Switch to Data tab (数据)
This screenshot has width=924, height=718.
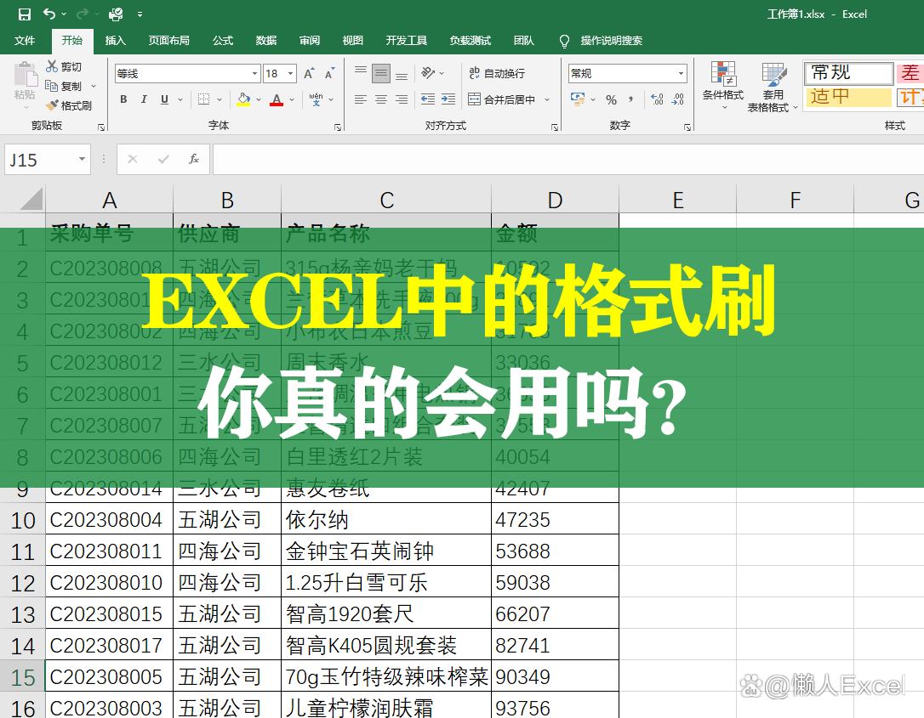(266, 40)
